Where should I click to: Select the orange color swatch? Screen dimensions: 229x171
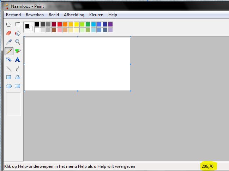[65, 24]
